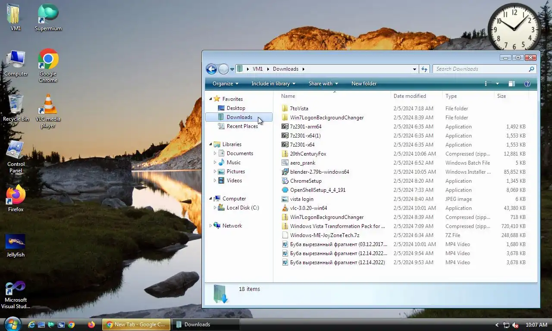Select Desktop under Favorites
552x331 pixels.
pos(236,108)
